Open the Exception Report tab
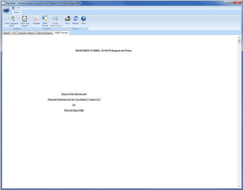 [26, 33]
